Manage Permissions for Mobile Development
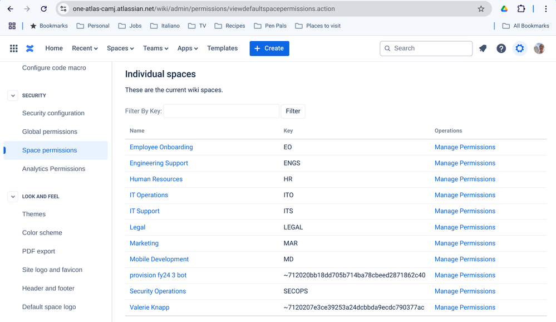The width and height of the screenshot is (556, 322). point(465,259)
